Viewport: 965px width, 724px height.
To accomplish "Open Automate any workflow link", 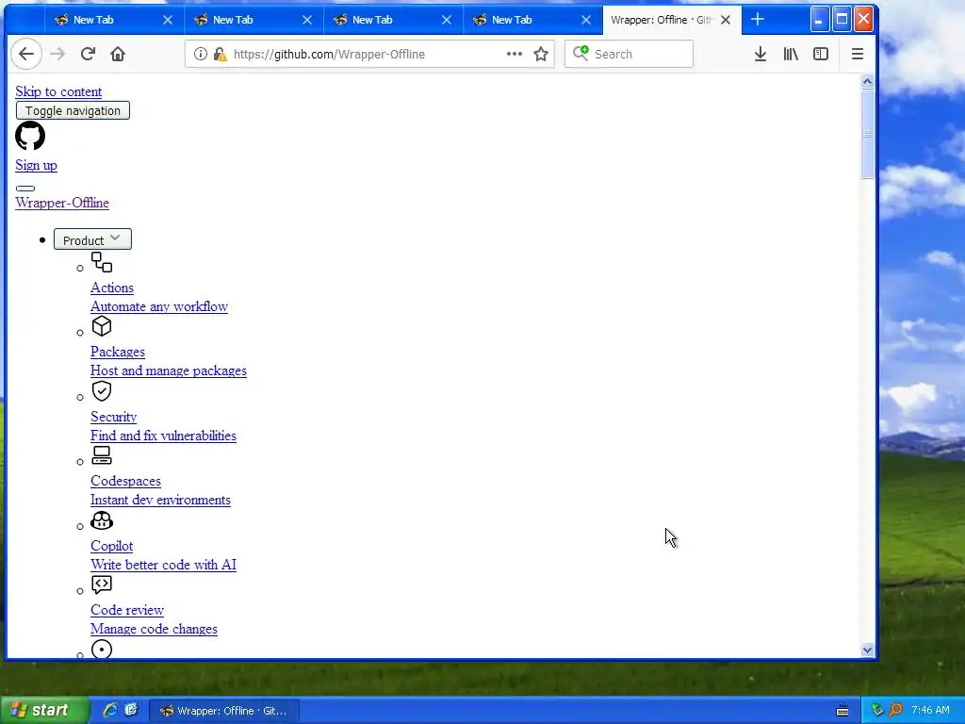I will tap(158, 306).
